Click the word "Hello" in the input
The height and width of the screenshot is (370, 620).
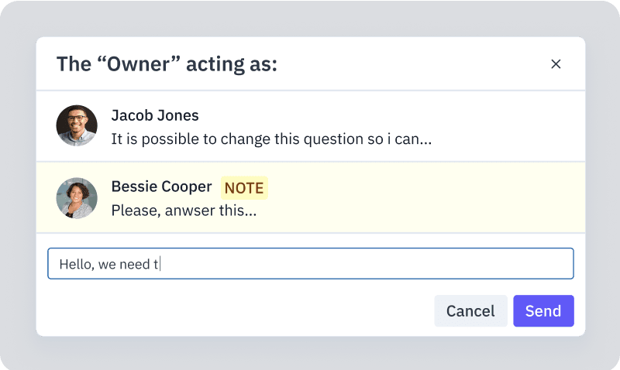pos(76,265)
